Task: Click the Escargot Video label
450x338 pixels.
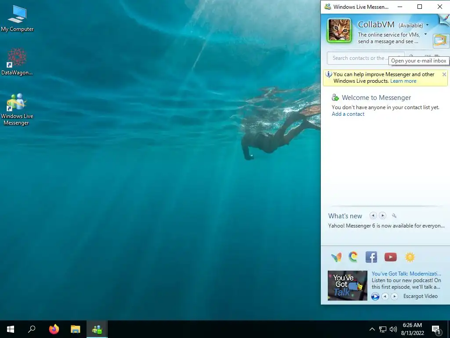Action: tap(421, 296)
